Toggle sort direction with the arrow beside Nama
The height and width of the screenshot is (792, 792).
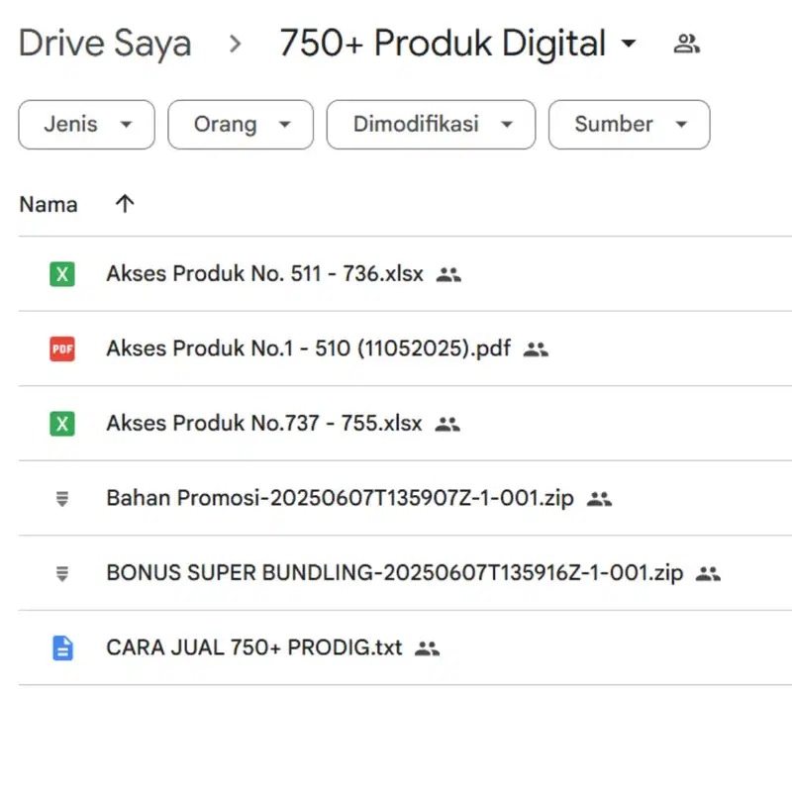click(124, 204)
